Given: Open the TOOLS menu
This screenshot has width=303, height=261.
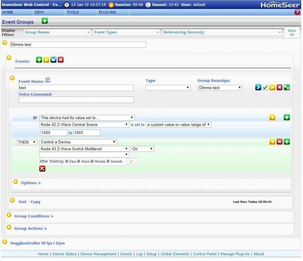Looking at the screenshot, I should coord(73,12).
